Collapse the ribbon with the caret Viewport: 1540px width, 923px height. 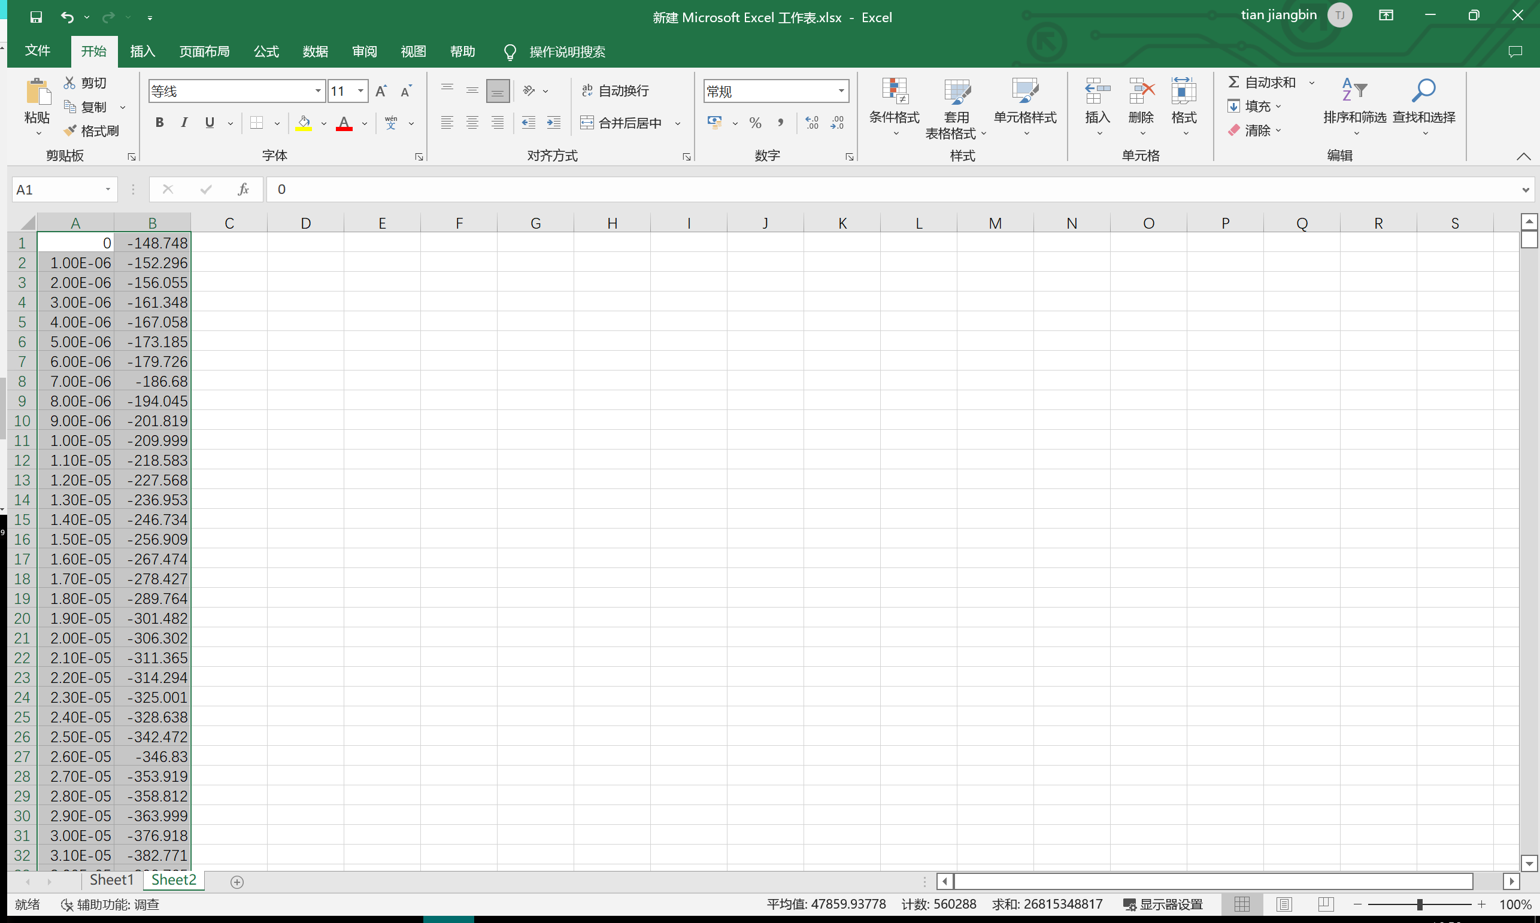[x=1523, y=156]
